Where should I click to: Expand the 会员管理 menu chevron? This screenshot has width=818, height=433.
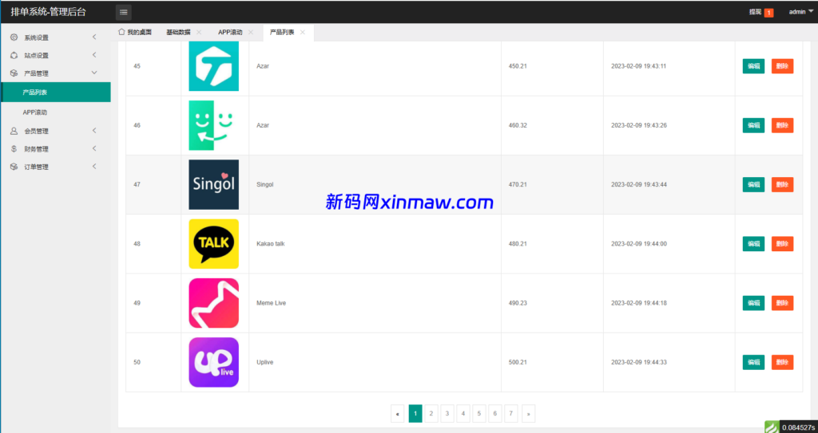pos(94,131)
